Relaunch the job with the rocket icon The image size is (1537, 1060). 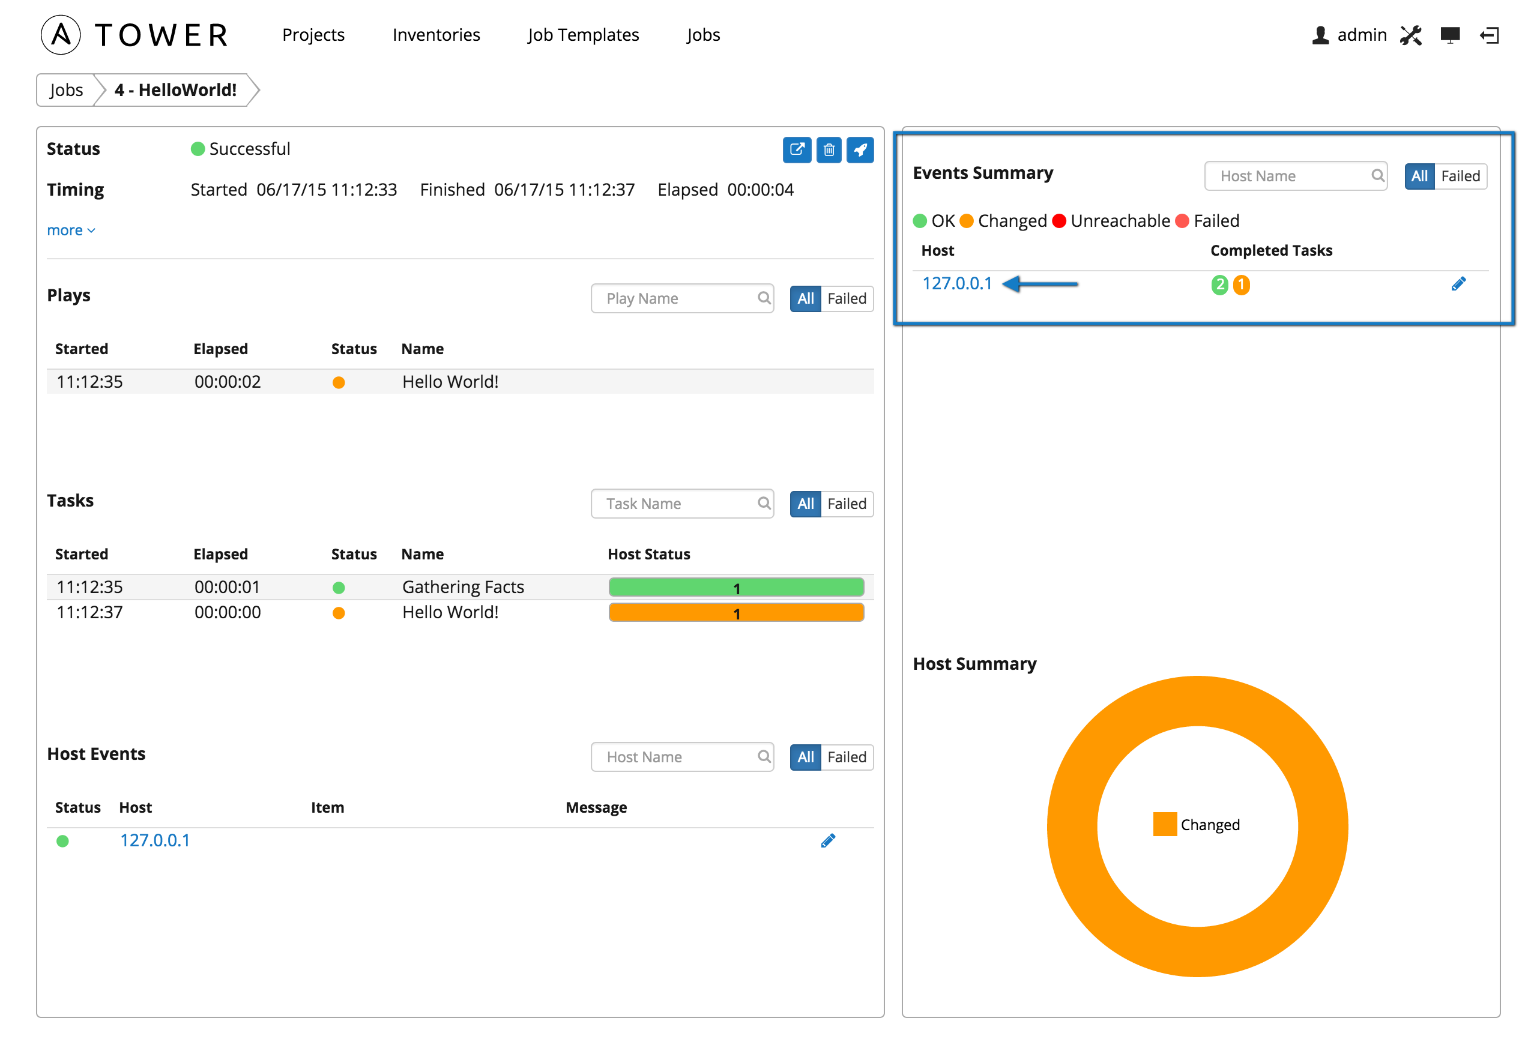pyautogui.click(x=860, y=149)
